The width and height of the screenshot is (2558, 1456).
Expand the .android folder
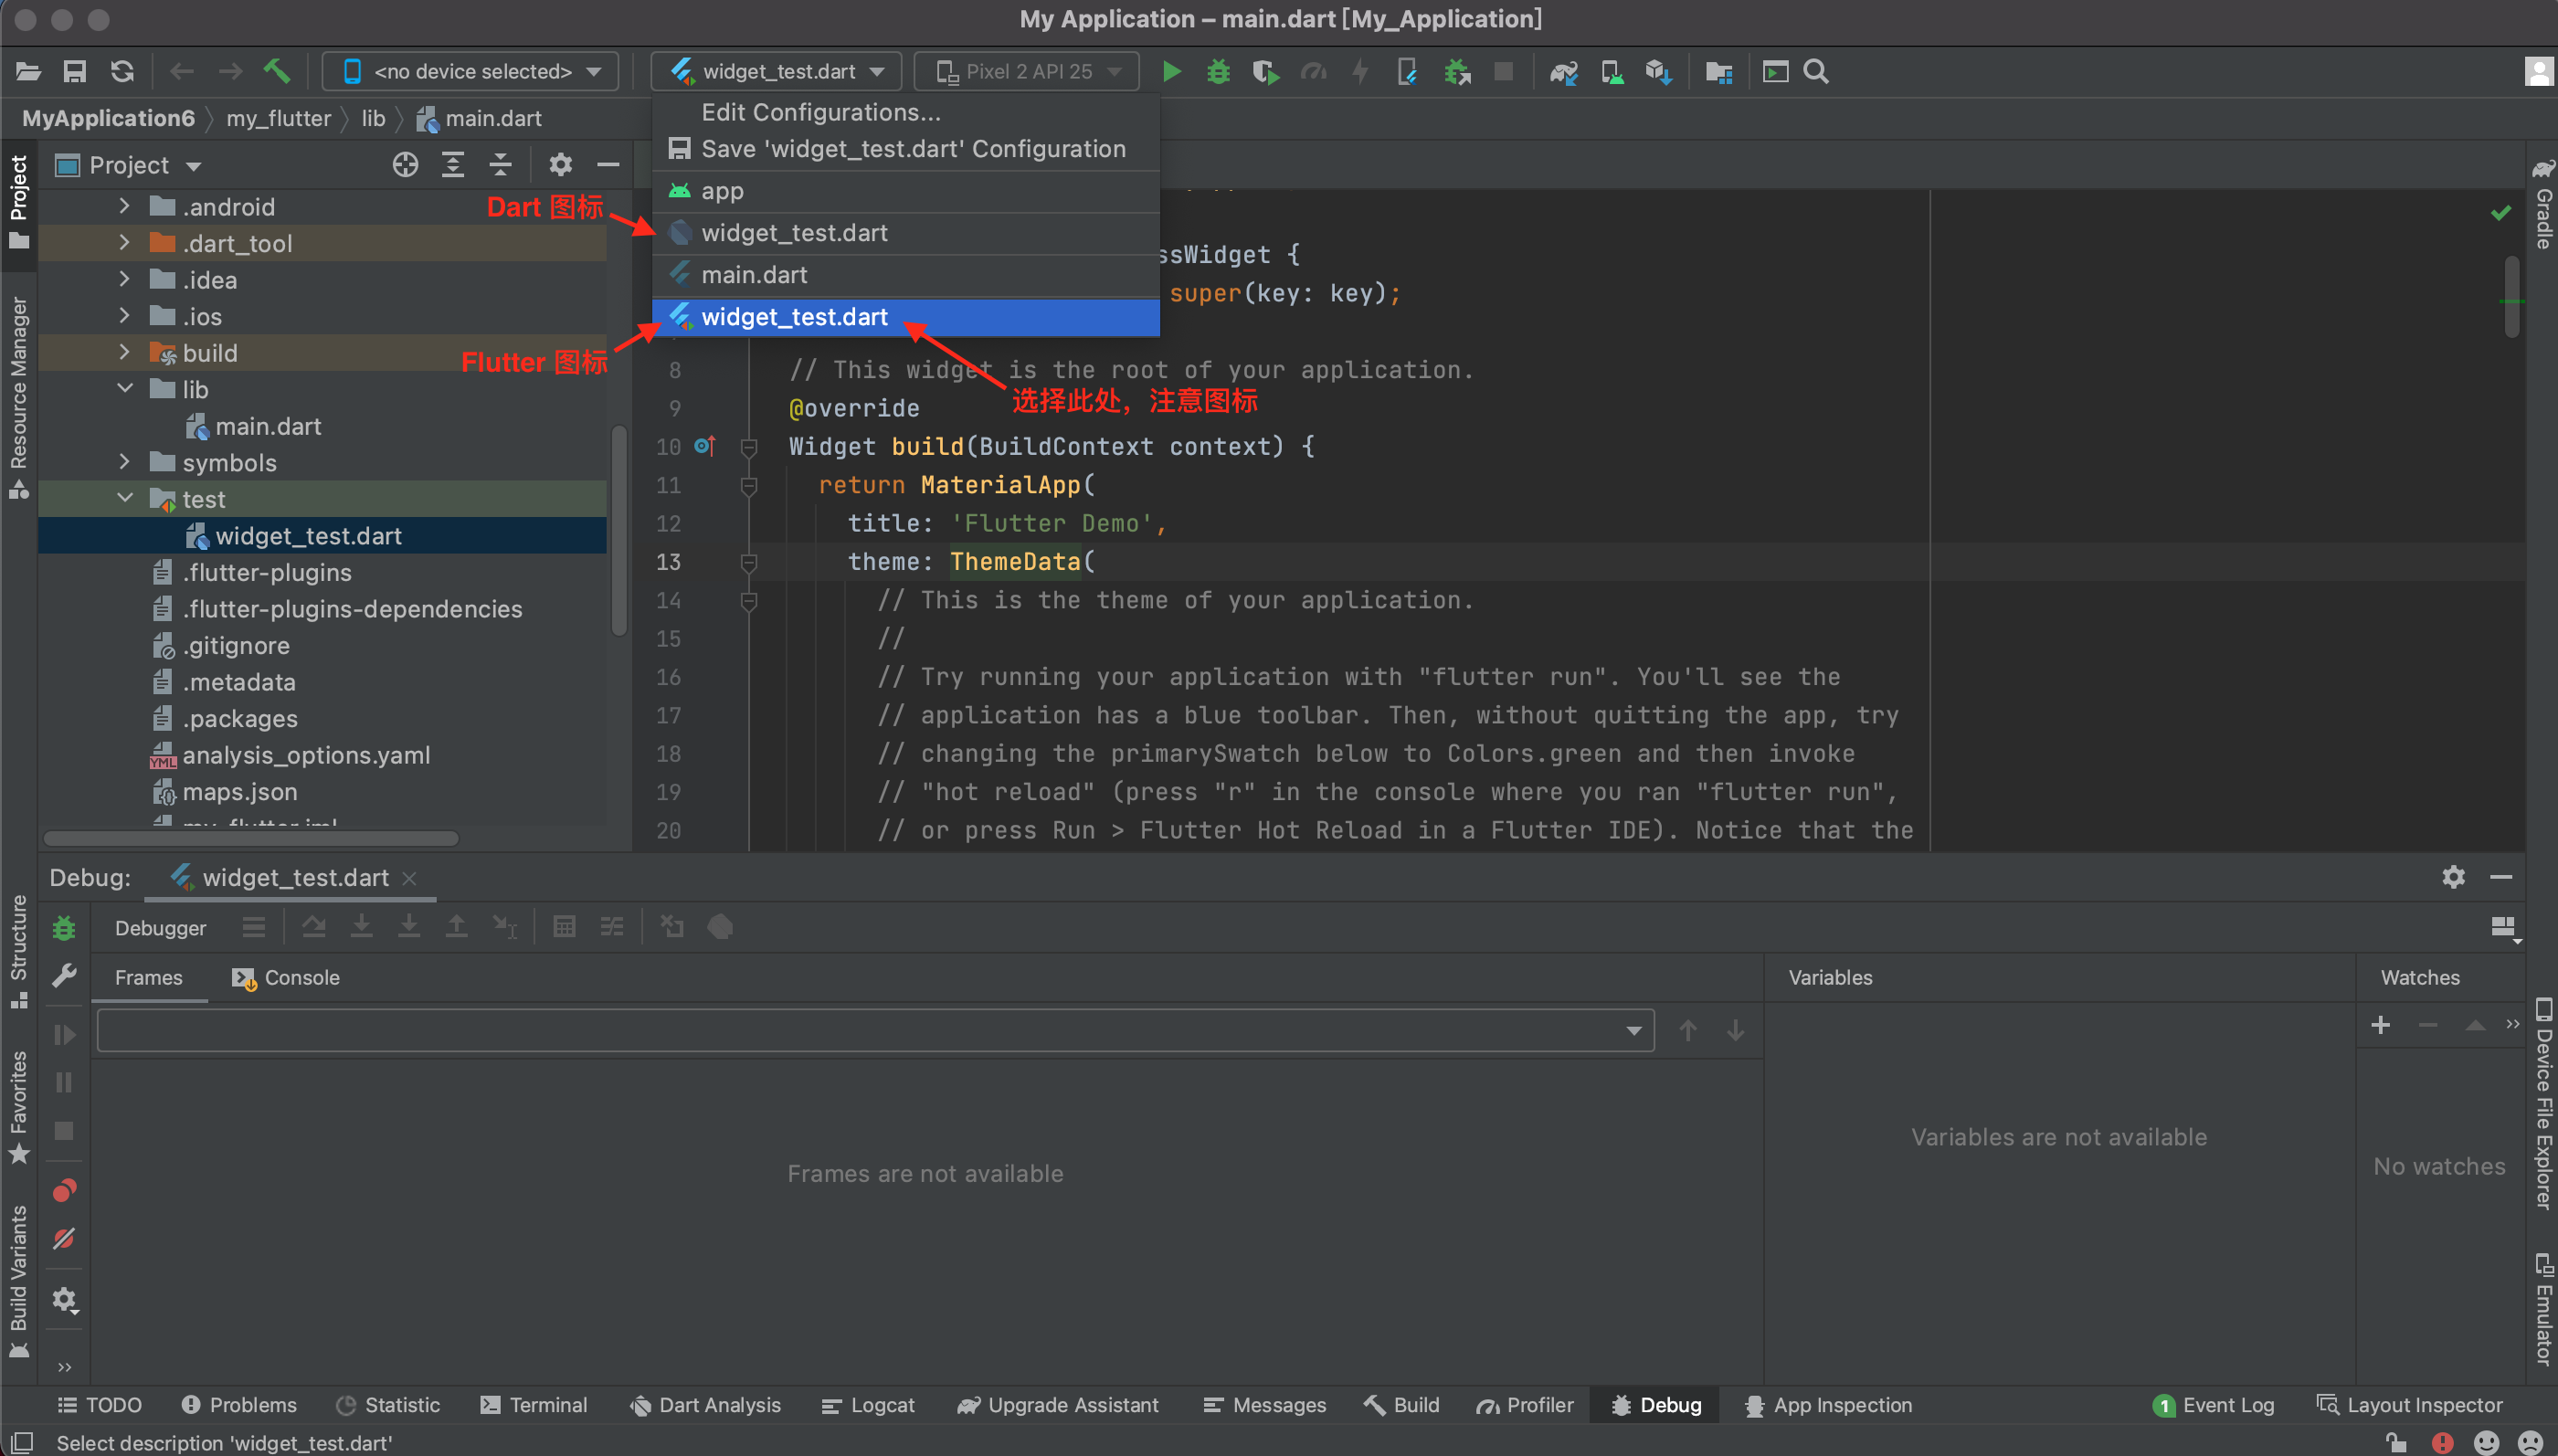(x=124, y=206)
